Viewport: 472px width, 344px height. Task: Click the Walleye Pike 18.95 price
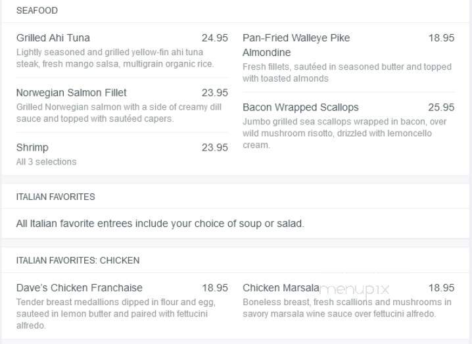[441, 38]
